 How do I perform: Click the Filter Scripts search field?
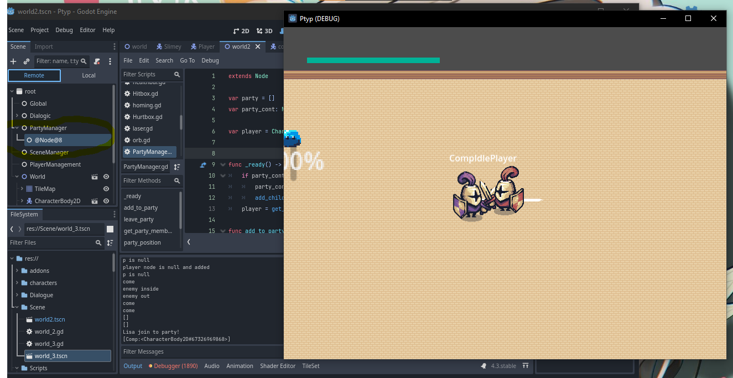click(x=147, y=74)
